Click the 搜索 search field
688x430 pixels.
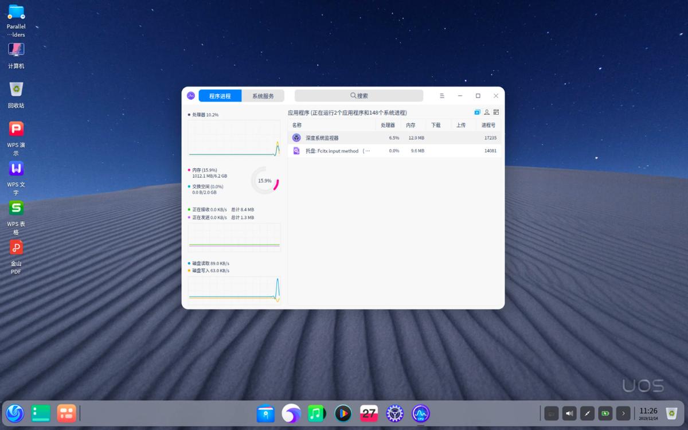pyautogui.click(x=359, y=95)
